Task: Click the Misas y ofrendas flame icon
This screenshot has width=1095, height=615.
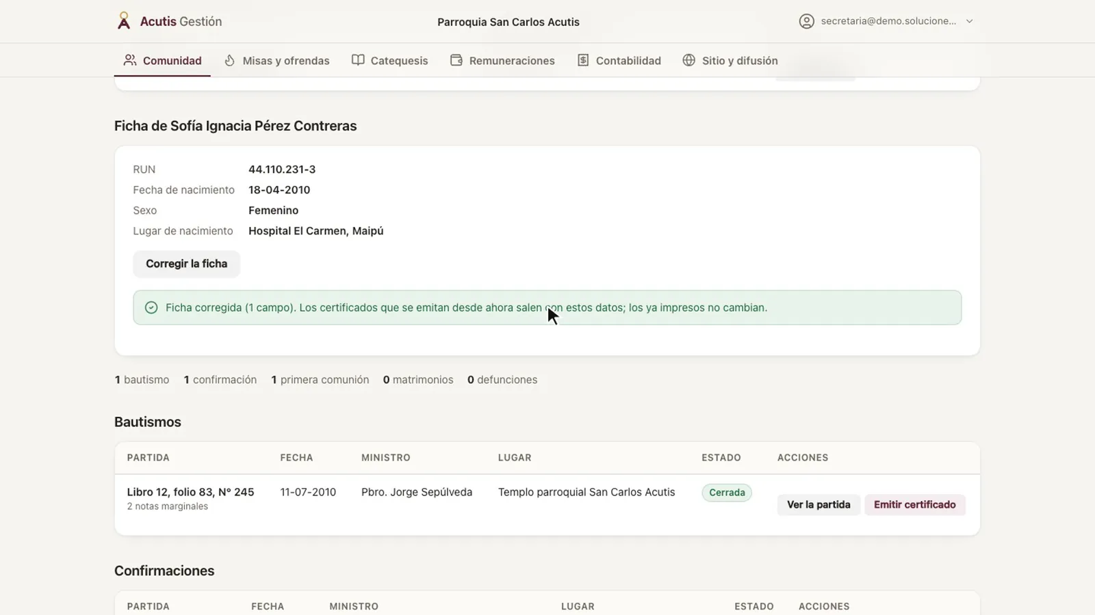Action: coord(229,60)
